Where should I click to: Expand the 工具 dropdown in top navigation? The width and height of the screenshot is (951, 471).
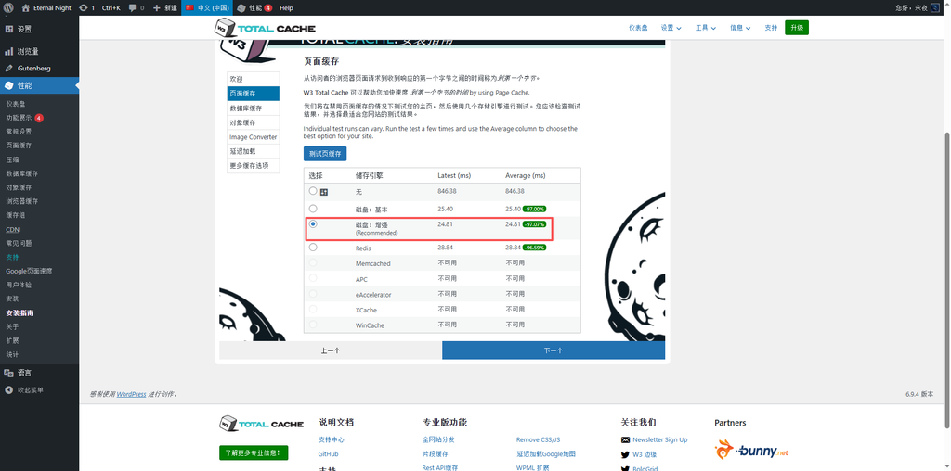click(706, 28)
